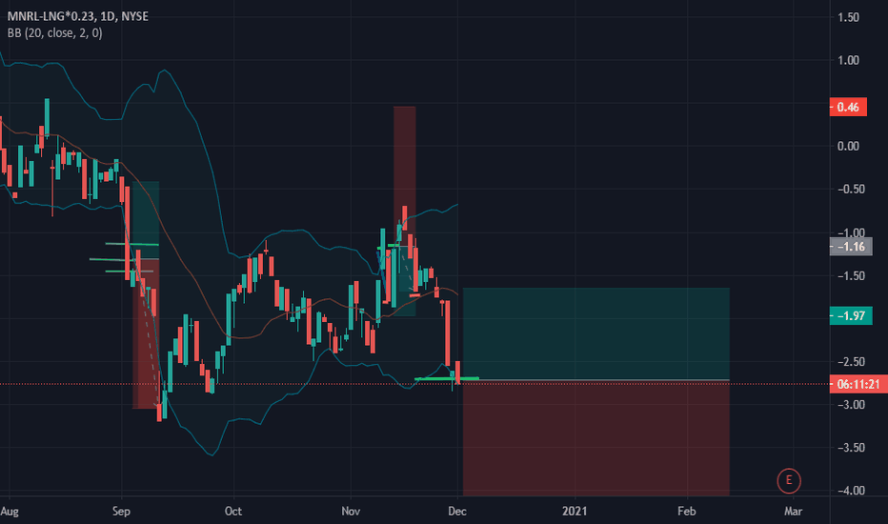Select the large red stop-loss zone

(596, 438)
